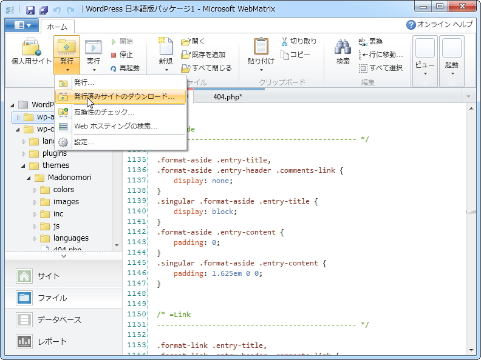481x360 pixels.
Task: Click the editor scrollbar up arrow
Action: pyautogui.click(x=471, y=108)
